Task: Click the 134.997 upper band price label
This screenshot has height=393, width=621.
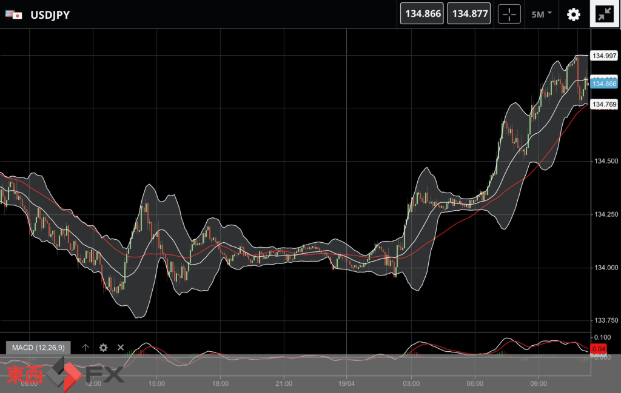Action: pos(604,56)
